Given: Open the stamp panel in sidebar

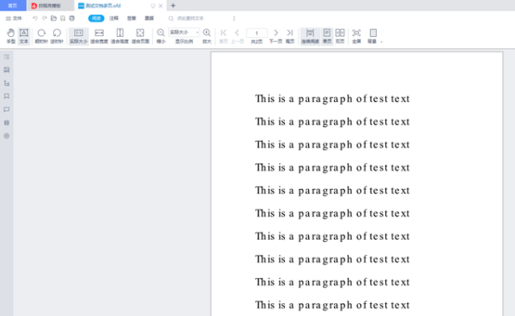Looking at the screenshot, I should click(x=7, y=123).
